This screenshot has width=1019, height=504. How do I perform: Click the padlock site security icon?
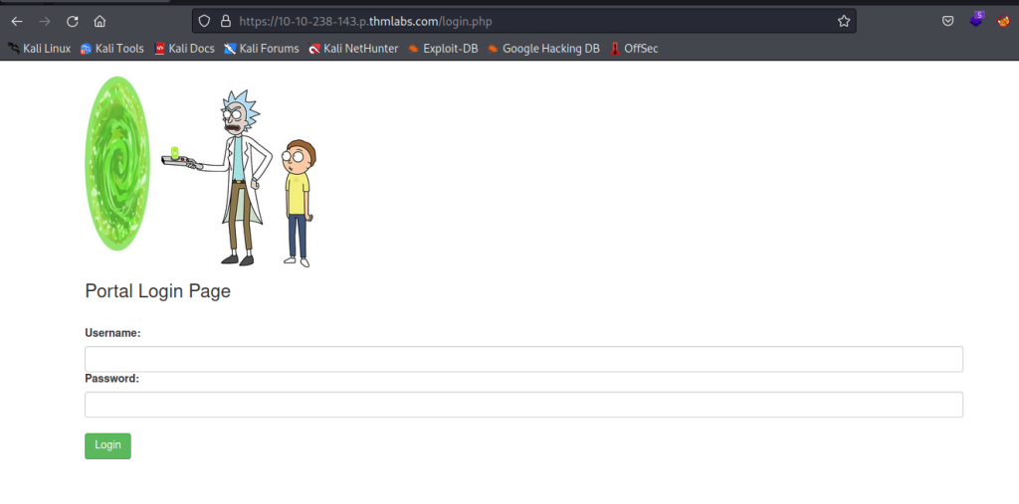click(225, 21)
